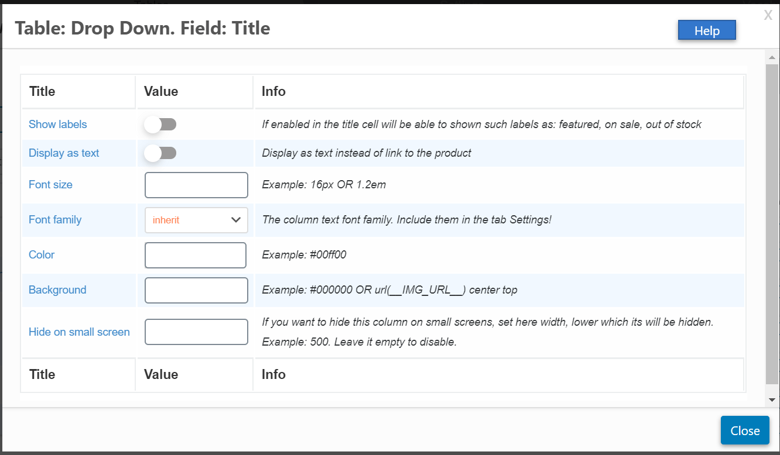
Task: Click the vertical scrollbar thumb
Action: (772, 222)
